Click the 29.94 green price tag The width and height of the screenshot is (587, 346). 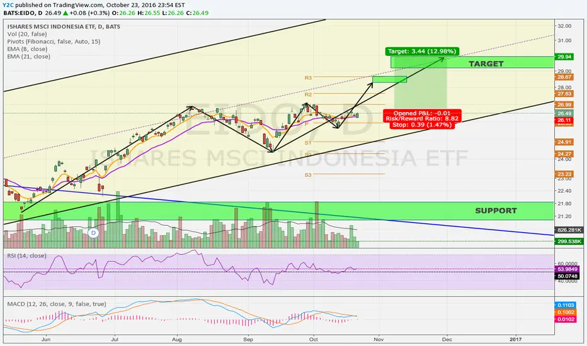[564, 57]
